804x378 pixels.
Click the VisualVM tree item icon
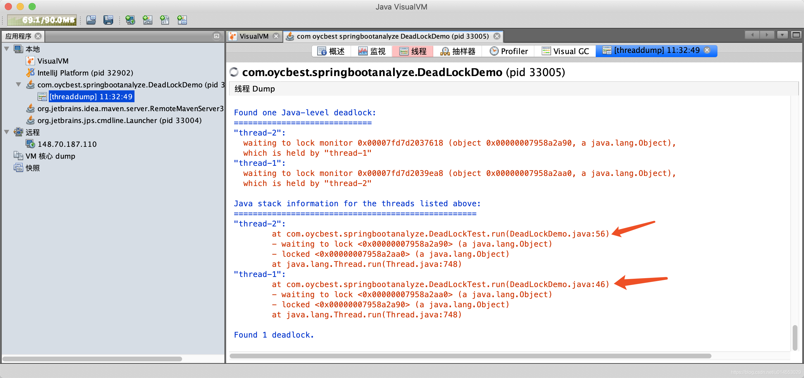coord(30,61)
